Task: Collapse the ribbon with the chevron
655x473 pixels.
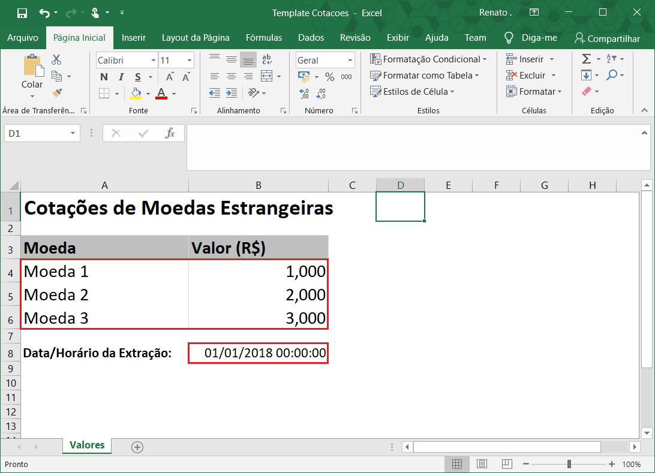Action: (x=645, y=110)
